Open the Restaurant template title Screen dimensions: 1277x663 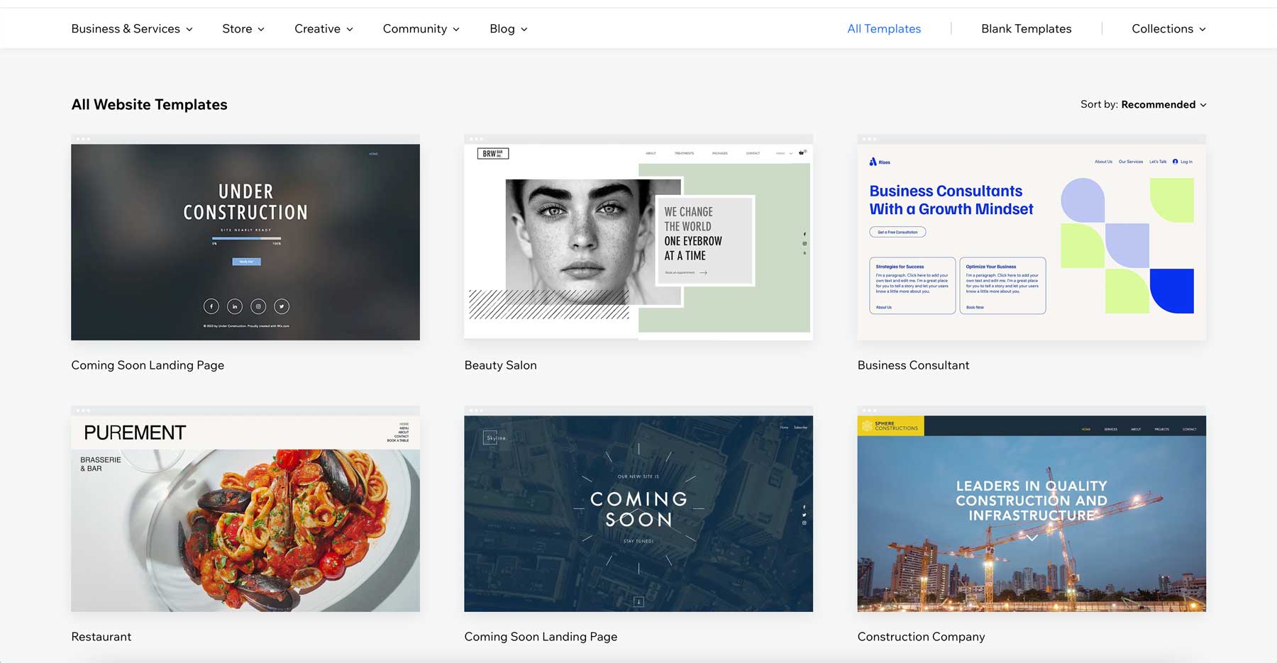coord(101,637)
